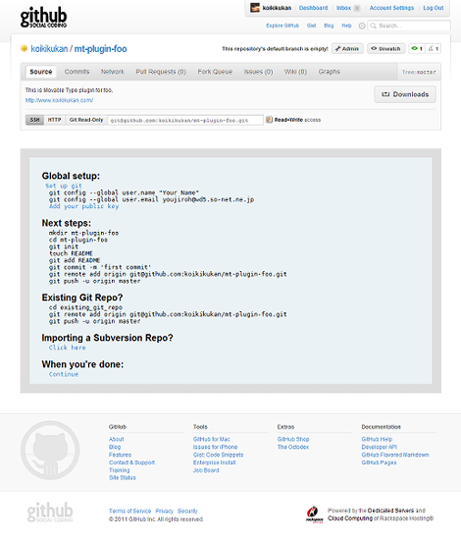Click koikikukan's avatar thumbnail in the header
The image size is (461, 542).
coord(255,8)
